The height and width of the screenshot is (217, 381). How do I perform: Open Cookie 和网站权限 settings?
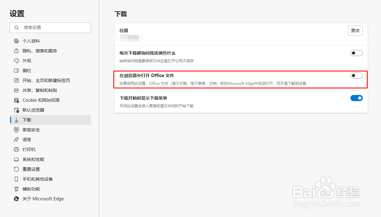click(50, 100)
